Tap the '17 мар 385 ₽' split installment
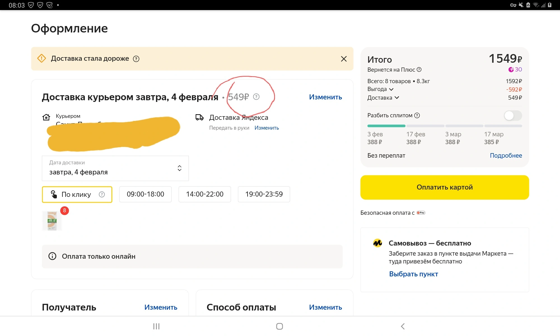Image resolution: width=560 pixels, height=336 pixels. (494, 138)
